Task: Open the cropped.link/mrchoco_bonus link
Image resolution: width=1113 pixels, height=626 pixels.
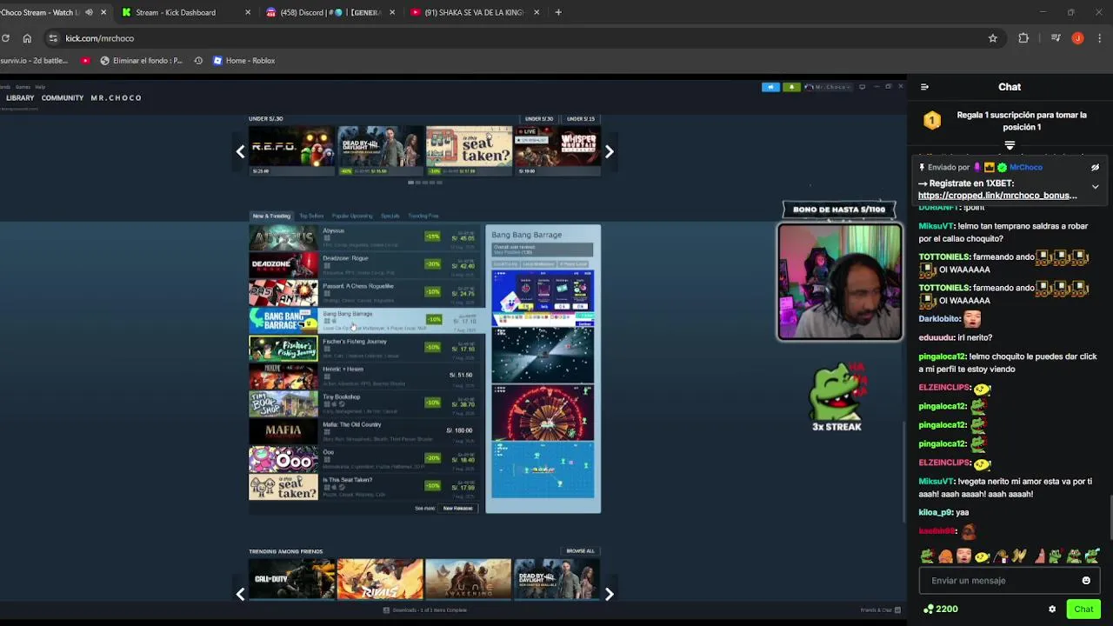Action: [x=997, y=196]
